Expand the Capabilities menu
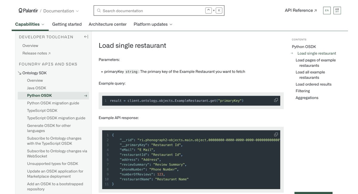 point(30,24)
